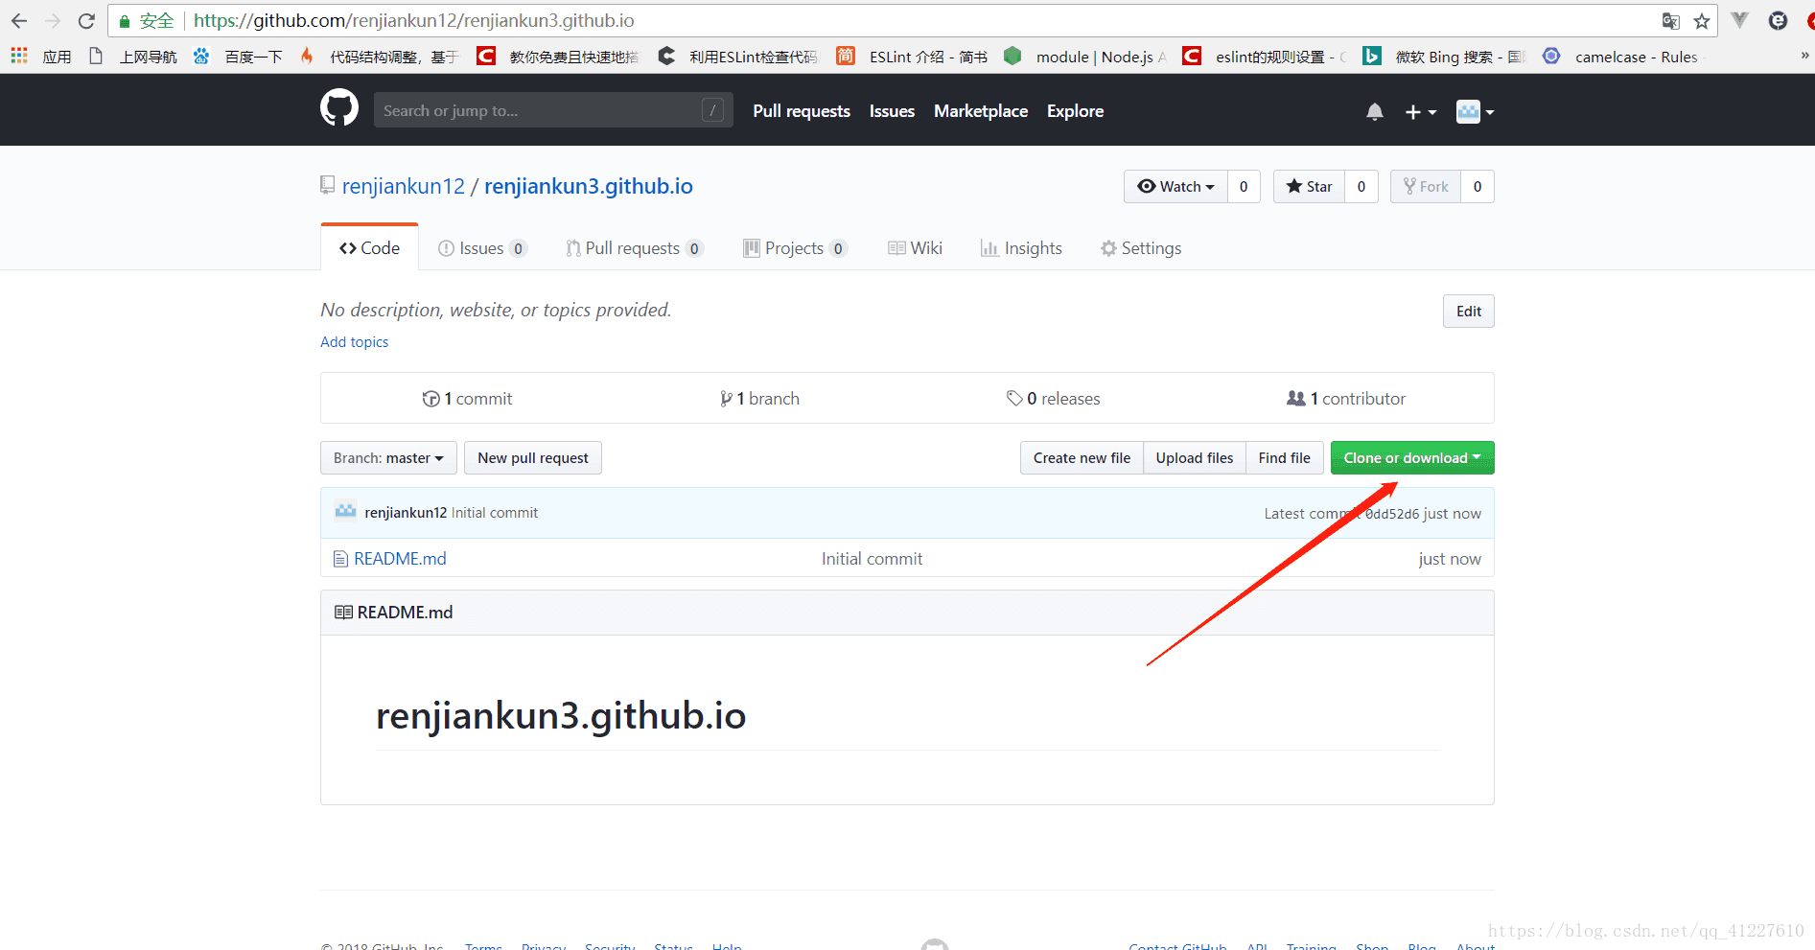Open the repository Settings tab
The width and height of the screenshot is (1815, 950).
(1141, 248)
